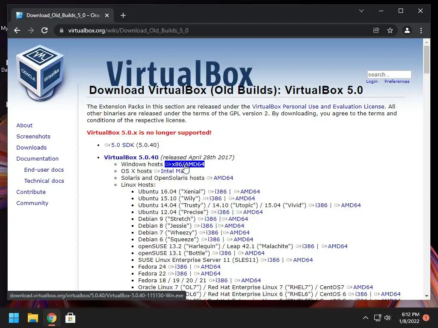Image resolution: width=438 pixels, height=328 pixels.
Task: Download Oracle Linux 6 / RHEL6 AMD64 package
Action: [388, 294]
